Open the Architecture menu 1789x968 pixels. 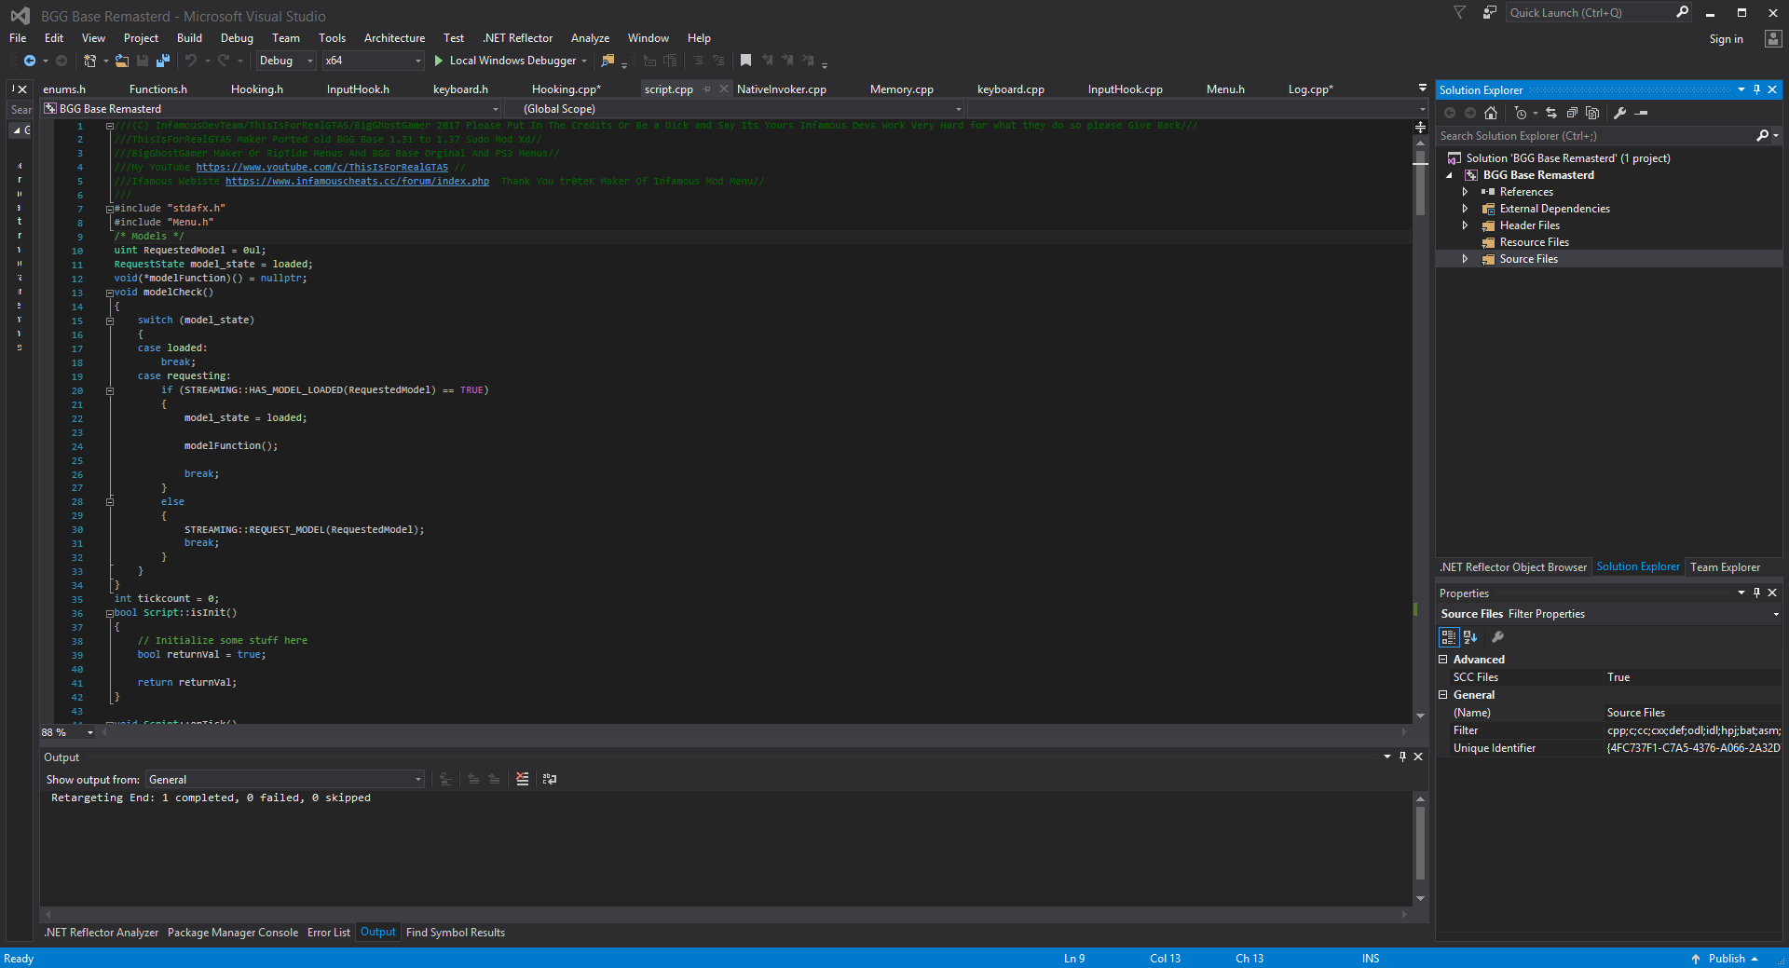click(394, 38)
